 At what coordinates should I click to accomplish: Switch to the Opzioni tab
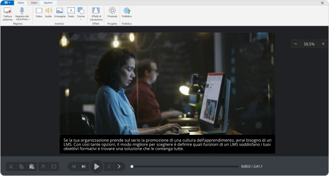click(48, 3)
